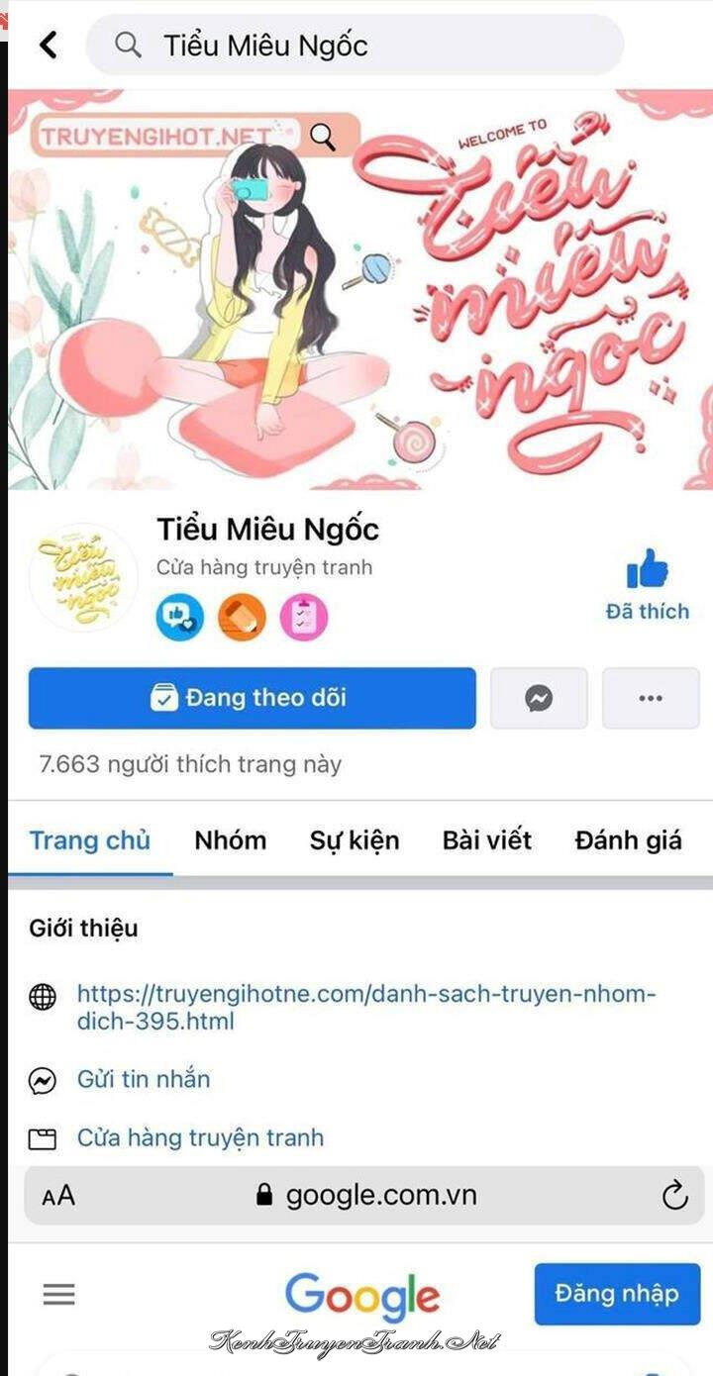Click the pink clipboard badge icon
The width and height of the screenshot is (713, 1376).
pos(303,618)
